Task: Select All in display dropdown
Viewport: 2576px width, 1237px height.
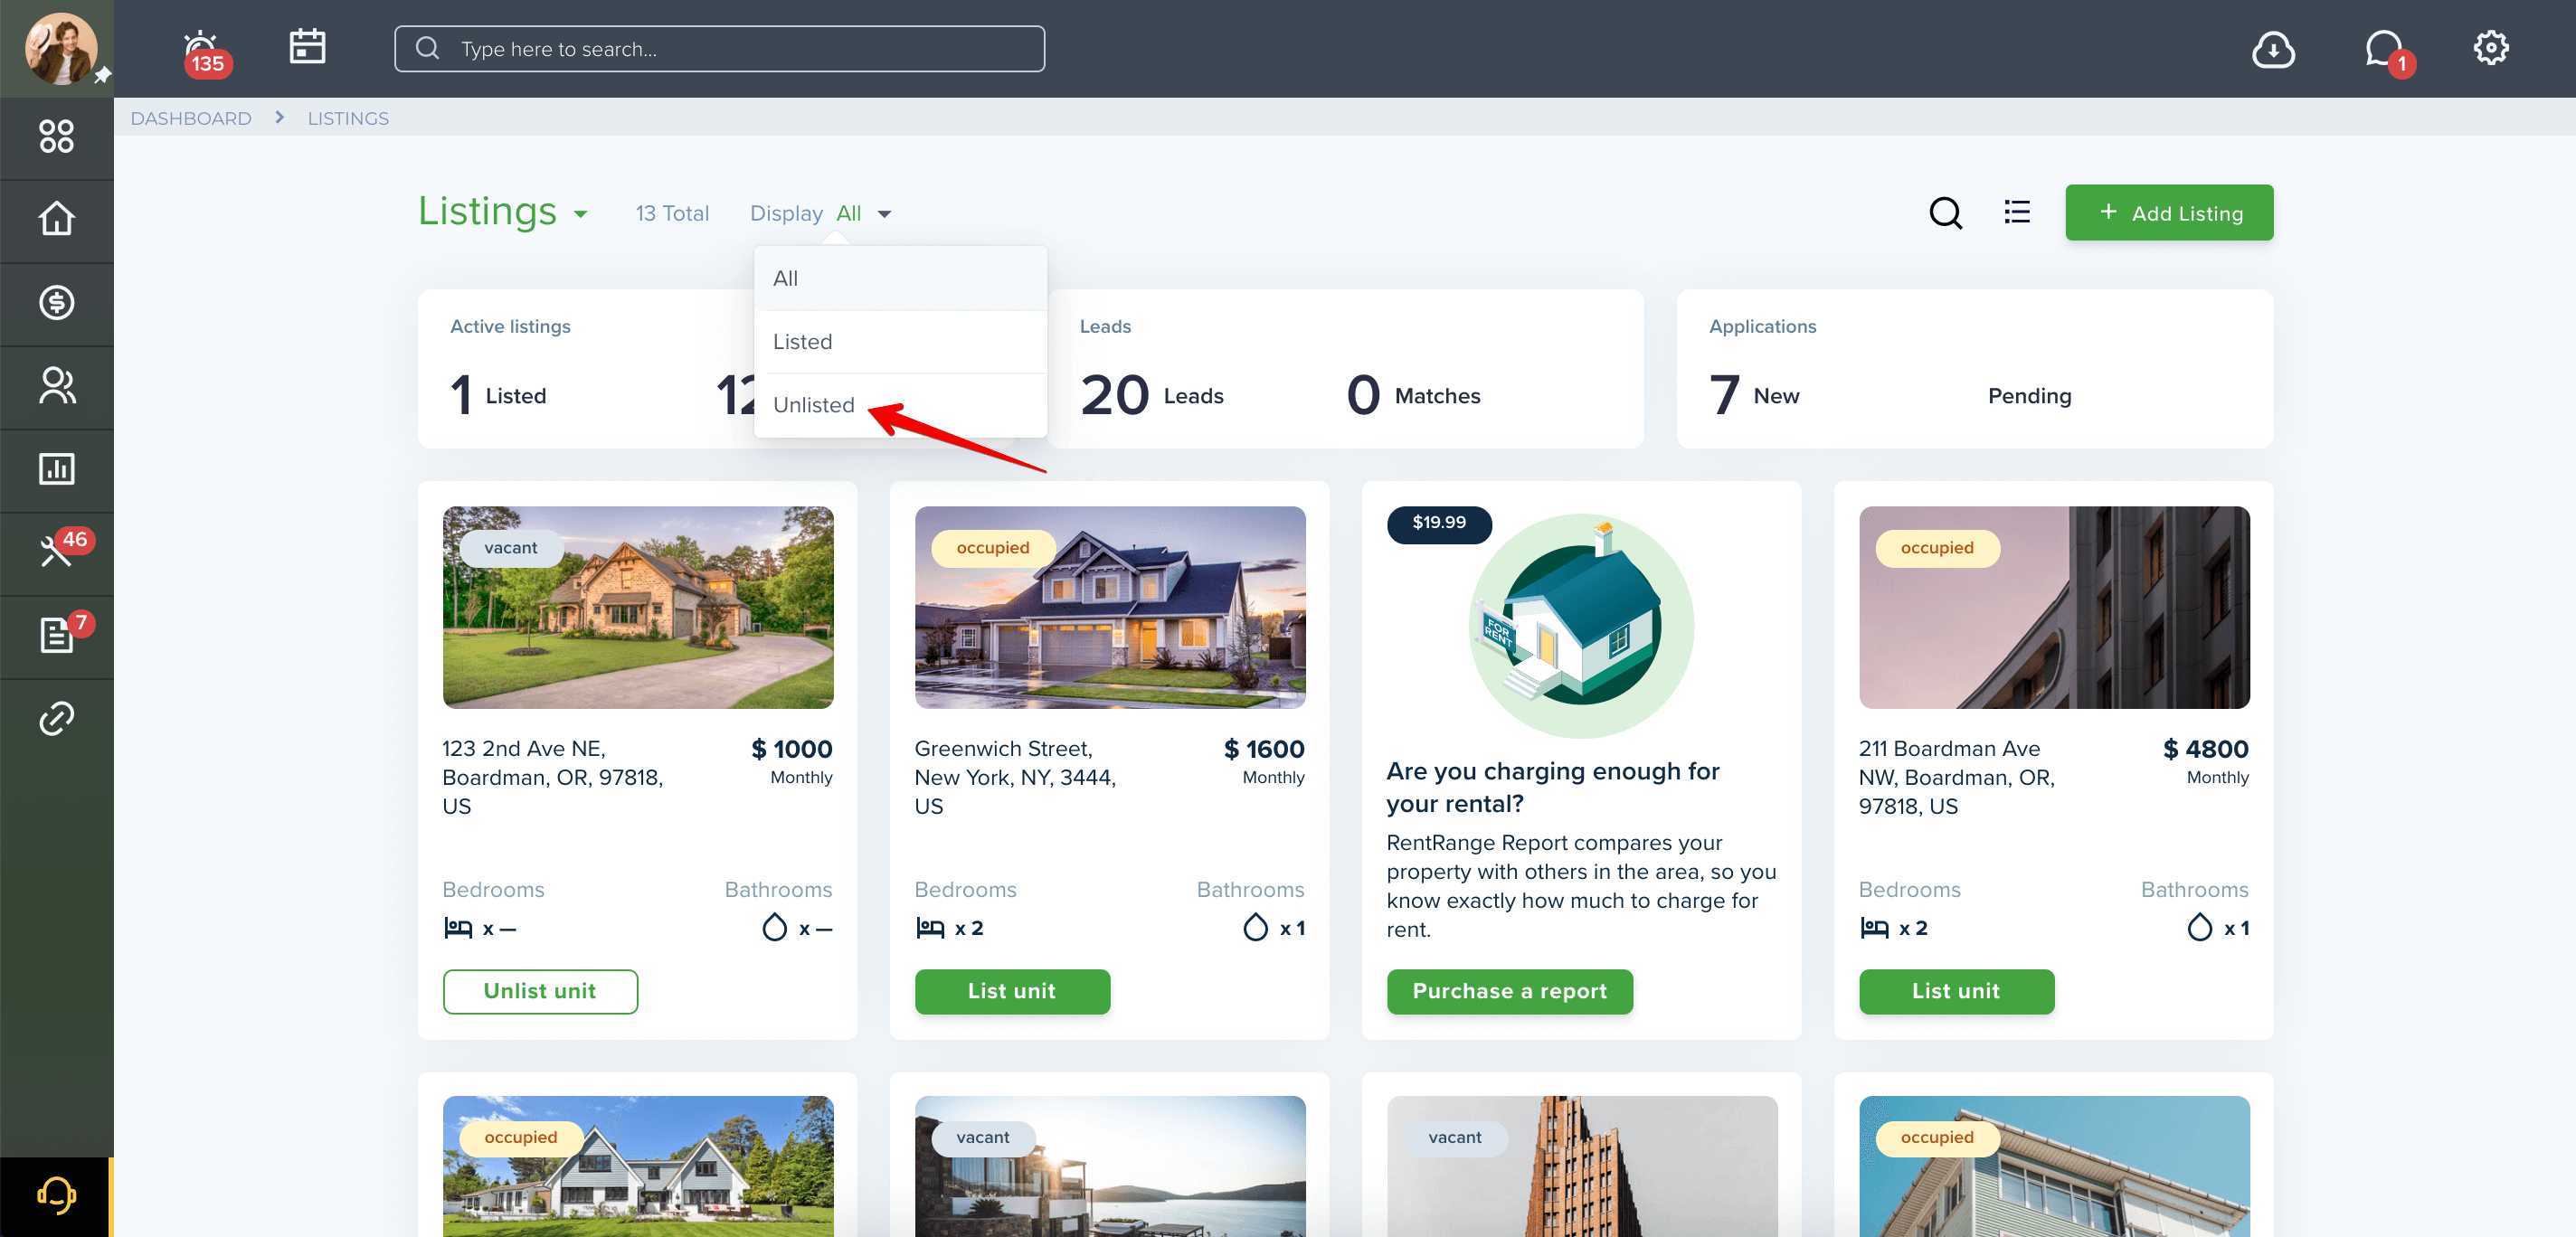Action: 900,278
